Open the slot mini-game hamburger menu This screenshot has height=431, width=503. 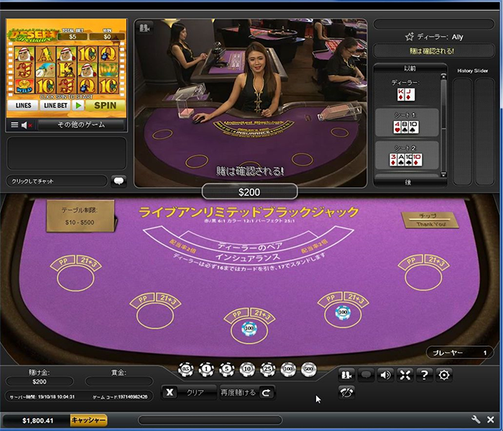click(x=14, y=125)
